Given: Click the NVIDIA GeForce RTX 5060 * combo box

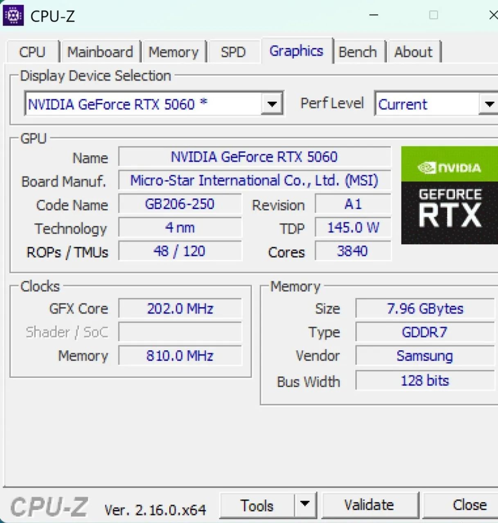Looking at the screenshot, I should (154, 104).
